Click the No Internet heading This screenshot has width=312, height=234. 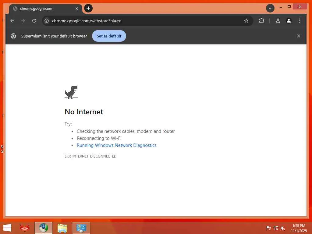(x=84, y=112)
